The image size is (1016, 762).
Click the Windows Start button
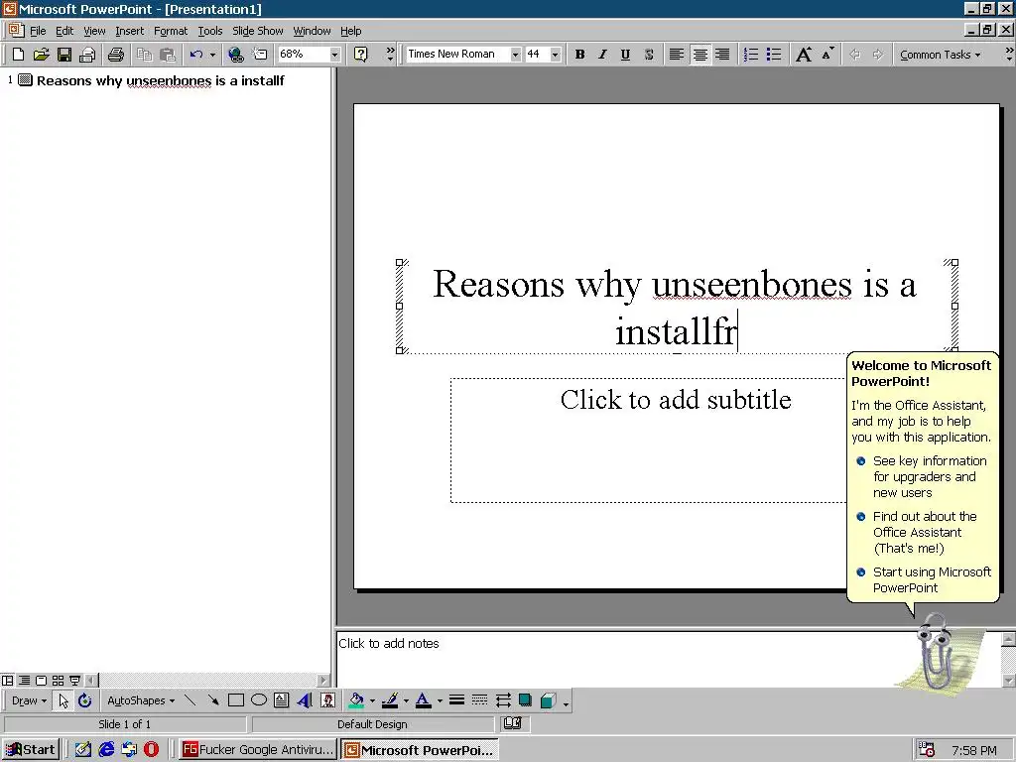pos(31,750)
